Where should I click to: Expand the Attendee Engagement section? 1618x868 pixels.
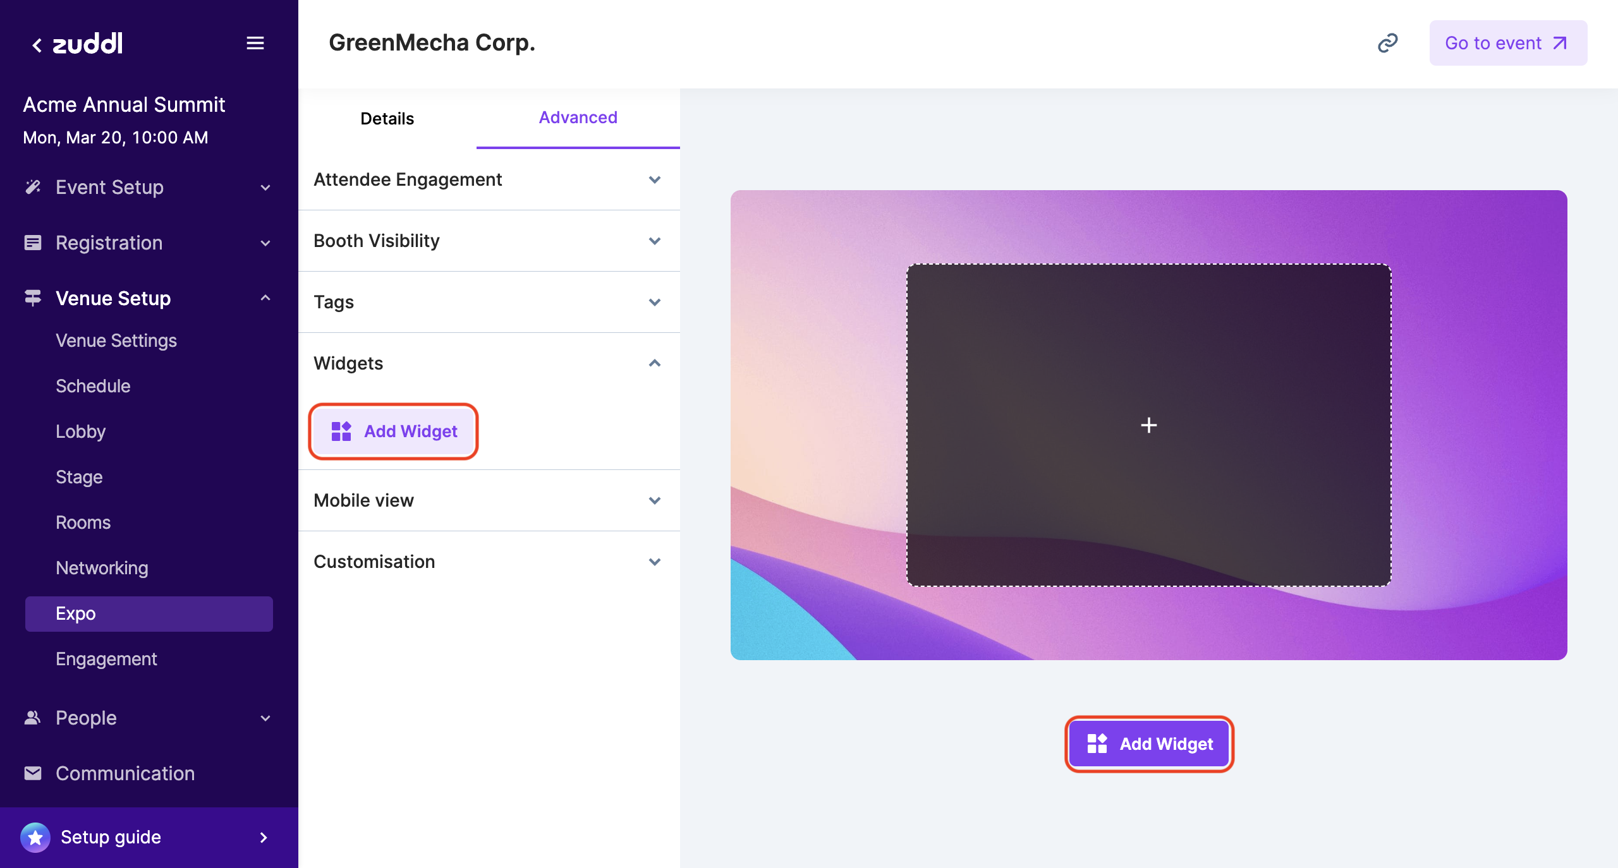[655, 179]
